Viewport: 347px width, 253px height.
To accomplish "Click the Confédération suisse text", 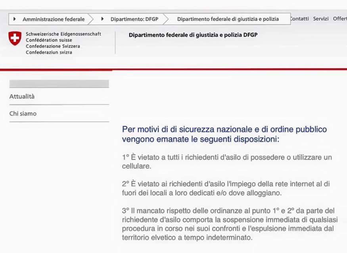I will pos(49,40).
